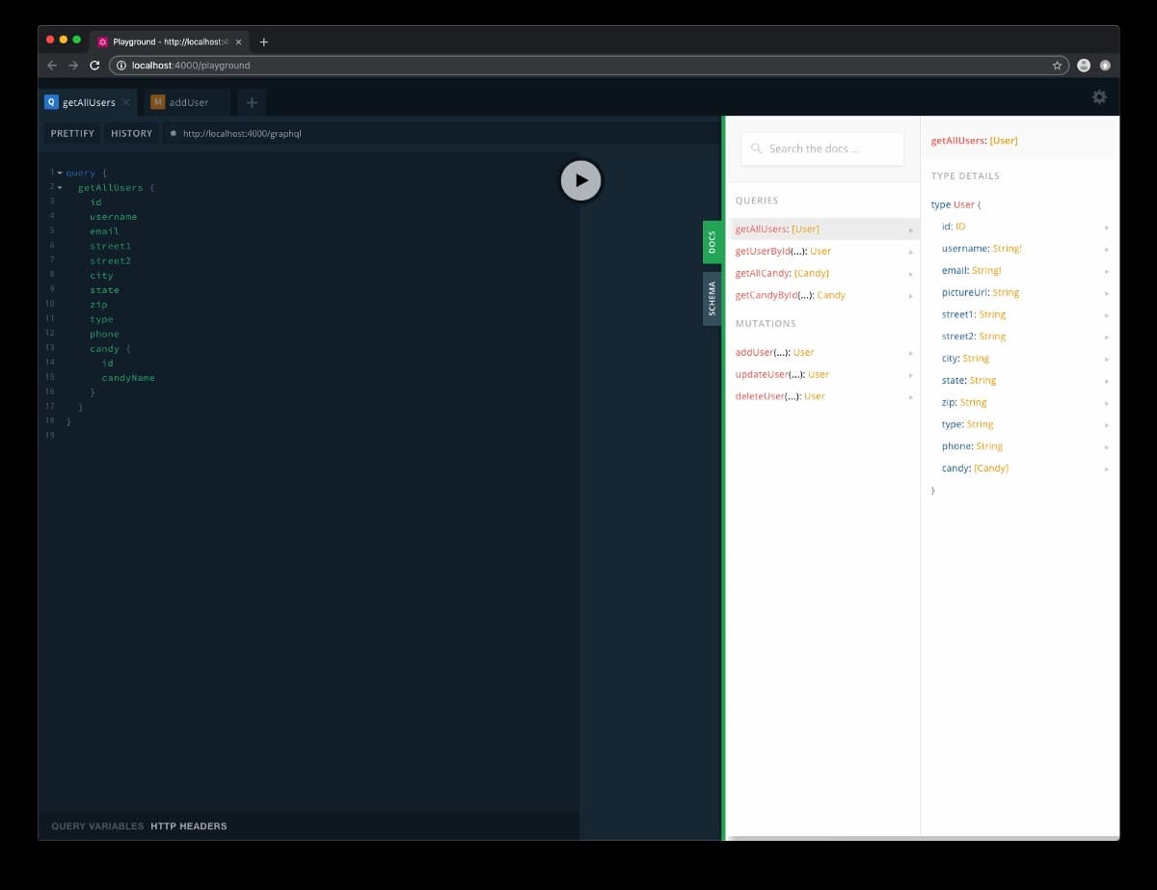Switch to the addUser tab

click(x=189, y=100)
